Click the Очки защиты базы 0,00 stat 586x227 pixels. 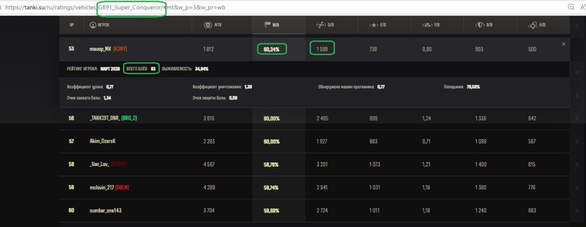pyautogui.click(x=215, y=98)
